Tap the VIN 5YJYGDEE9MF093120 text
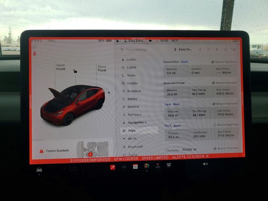Screen dimensions: 268x201 pos(90,160)
